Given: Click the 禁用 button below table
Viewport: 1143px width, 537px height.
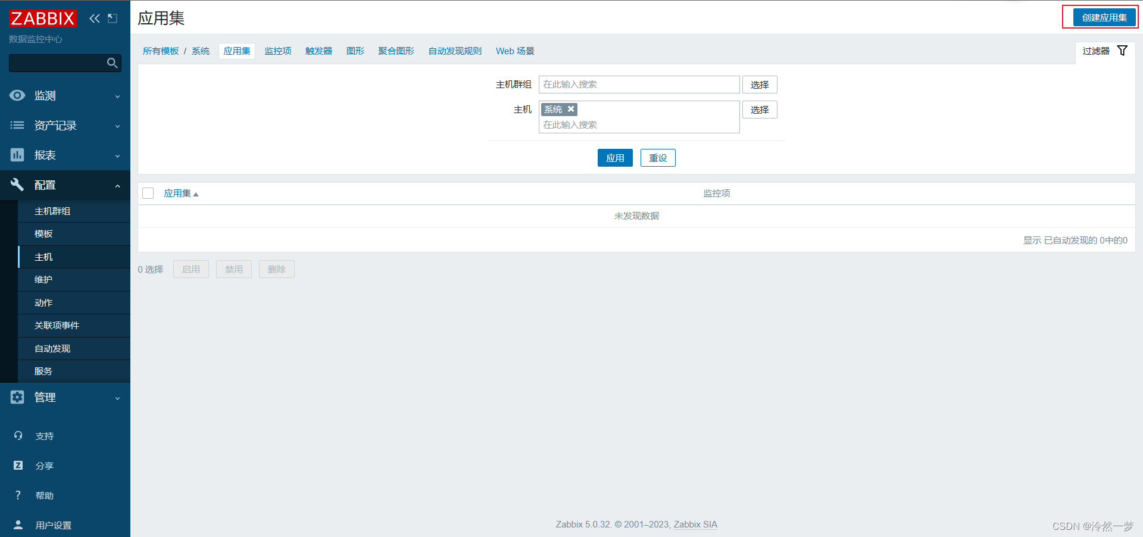Looking at the screenshot, I should tap(234, 269).
